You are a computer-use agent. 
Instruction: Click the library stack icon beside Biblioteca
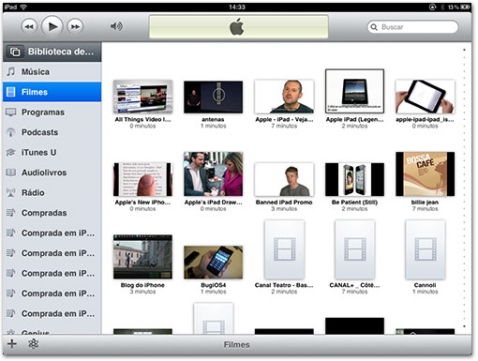tap(15, 52)
